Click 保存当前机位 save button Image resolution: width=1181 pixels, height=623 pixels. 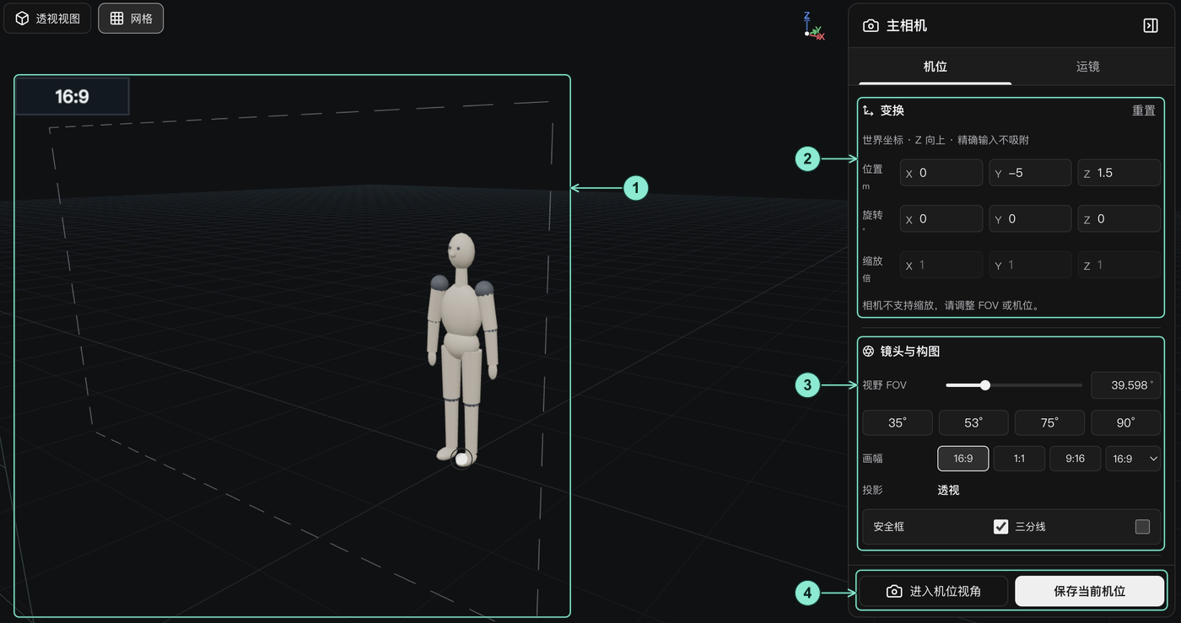pyautogui.click(x=1089, y=591)
